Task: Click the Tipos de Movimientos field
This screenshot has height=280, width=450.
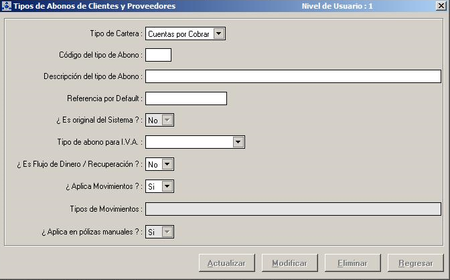Action: point(293,209)
